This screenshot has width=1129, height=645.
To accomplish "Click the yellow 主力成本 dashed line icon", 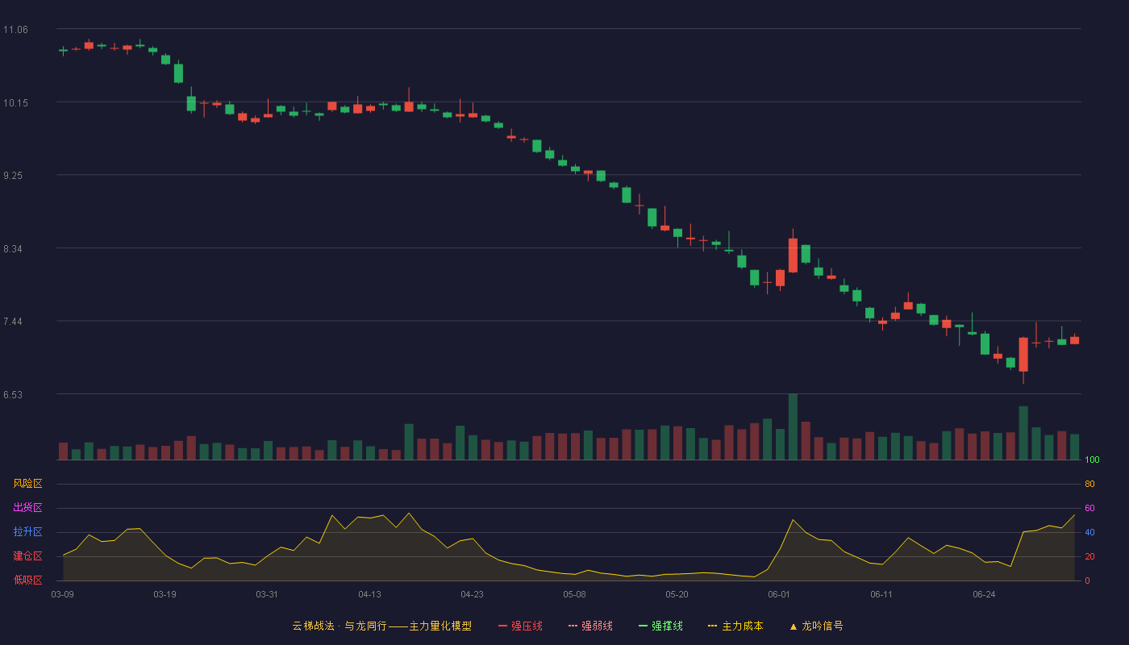I will click(713, 626).
